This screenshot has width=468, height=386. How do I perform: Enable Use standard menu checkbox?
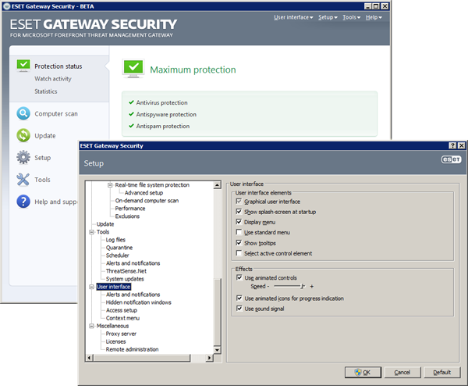(239, 232)
